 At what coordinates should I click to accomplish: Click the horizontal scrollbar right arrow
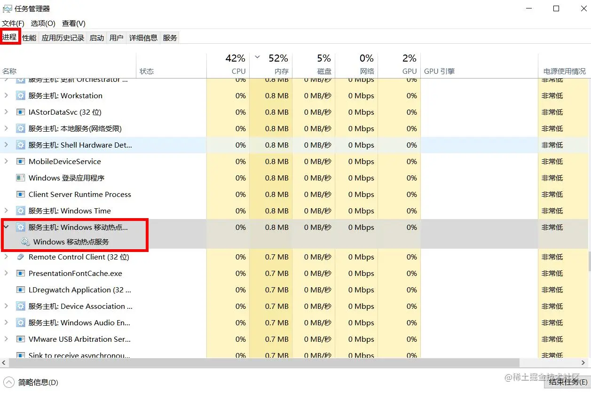tap(583, 363)
